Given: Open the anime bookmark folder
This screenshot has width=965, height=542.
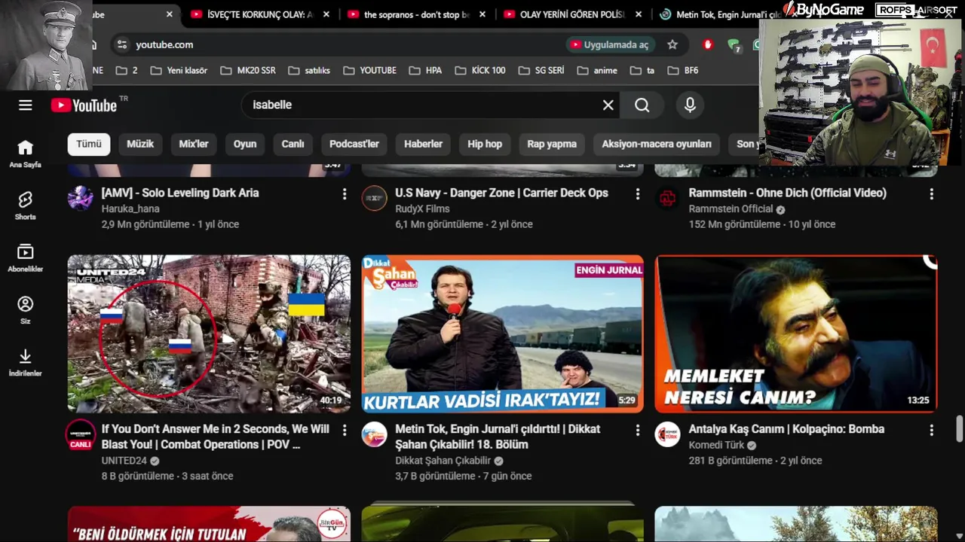Looking at the screenshot, I should tap(597, 70).
